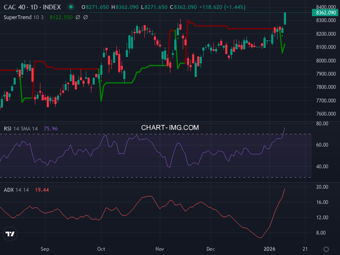
Task: Click the first Ø icon beside SuperTrend value
Action: click(x=77, y=18)
